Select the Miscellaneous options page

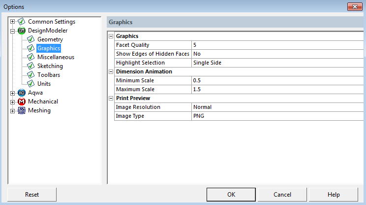(x=56, y=57)
